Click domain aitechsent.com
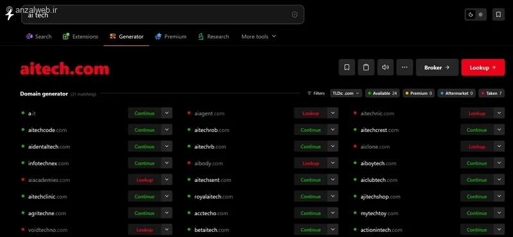The image size is (513, 237). [213, 180]
